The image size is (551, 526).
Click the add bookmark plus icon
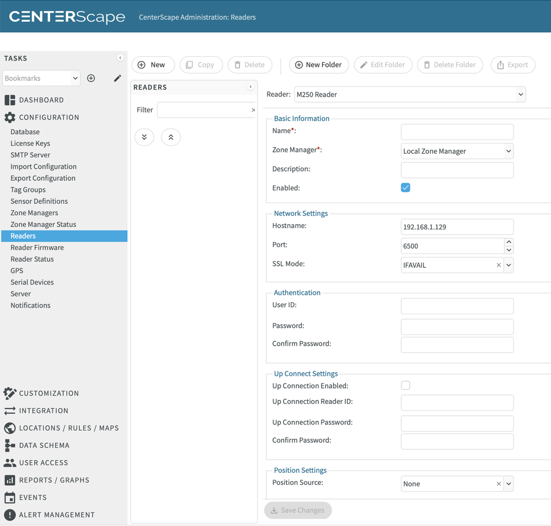pos(91,78)
